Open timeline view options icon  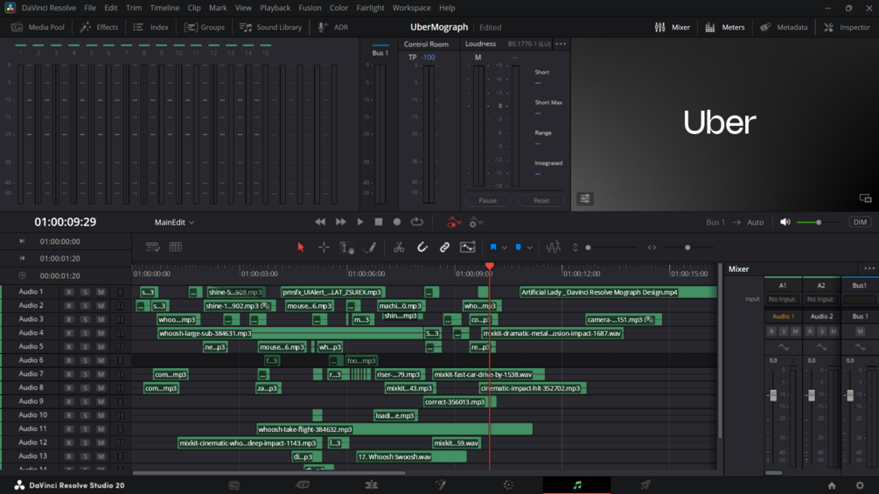tap(152, 247)
